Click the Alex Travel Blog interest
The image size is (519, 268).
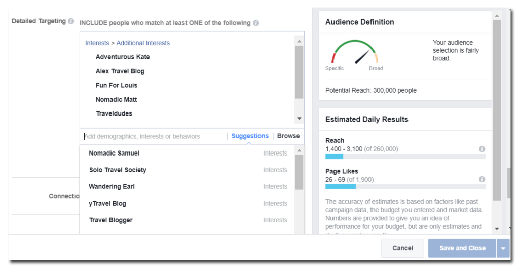click(x=120, y=71)
